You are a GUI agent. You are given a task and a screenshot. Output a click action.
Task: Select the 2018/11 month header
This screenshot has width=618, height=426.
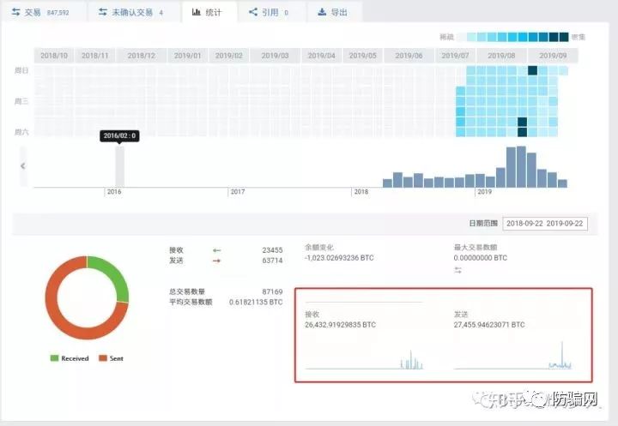pos(95,56)
